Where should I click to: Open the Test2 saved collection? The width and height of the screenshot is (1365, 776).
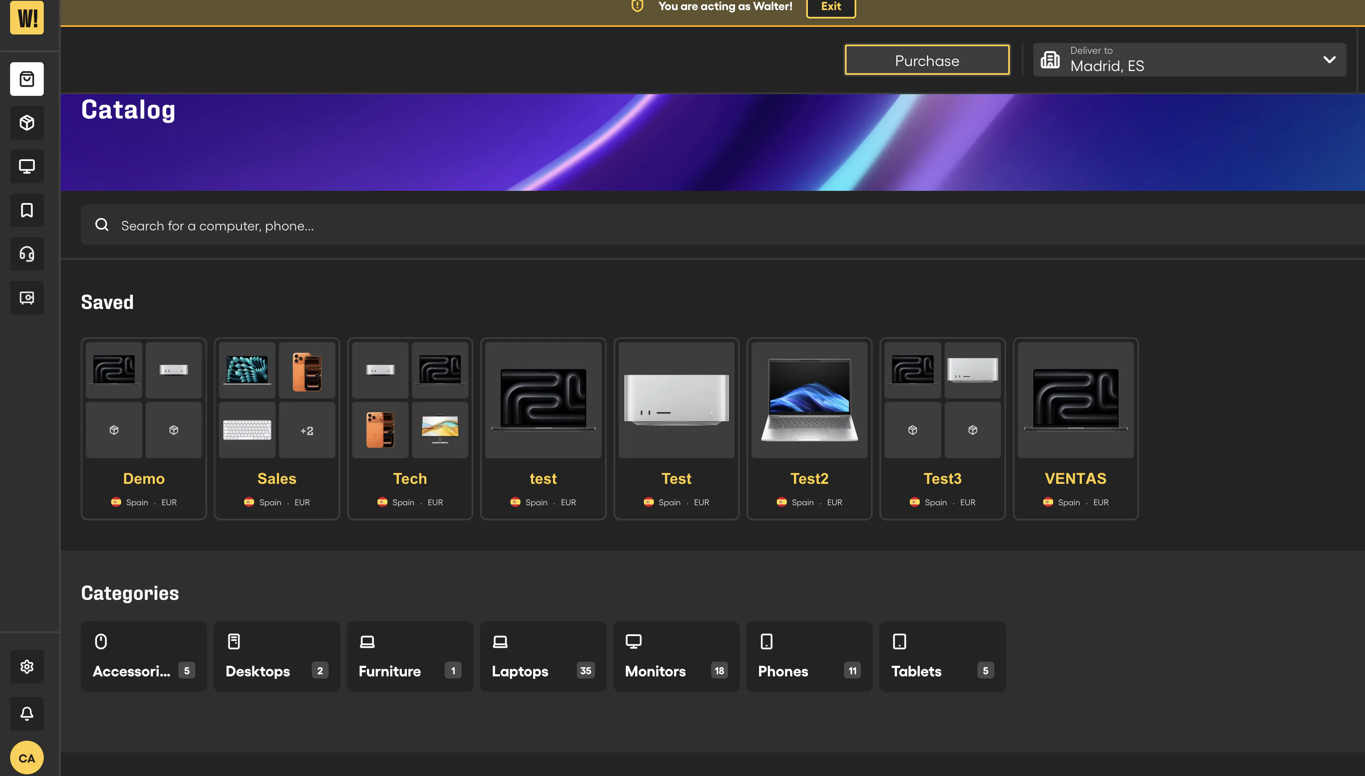809,428
